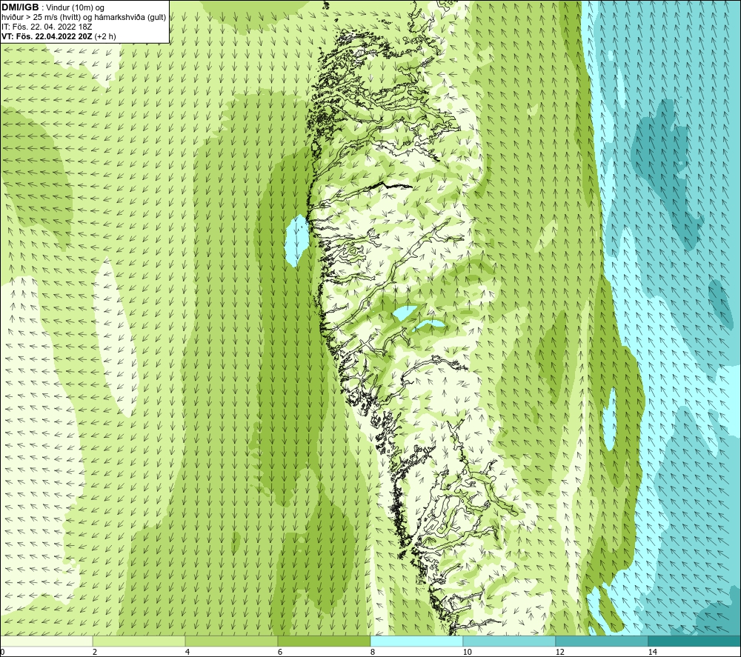
Task: Click the legend value label '12'
Action: 560,652
